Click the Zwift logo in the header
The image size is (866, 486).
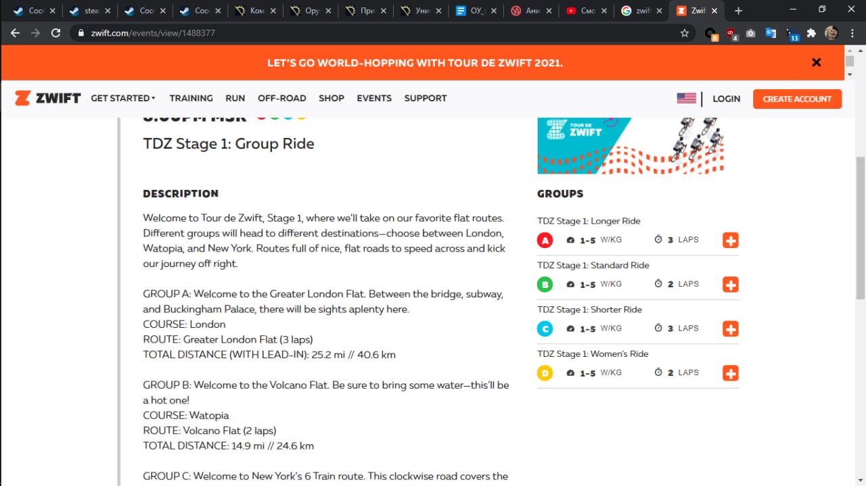47,99
